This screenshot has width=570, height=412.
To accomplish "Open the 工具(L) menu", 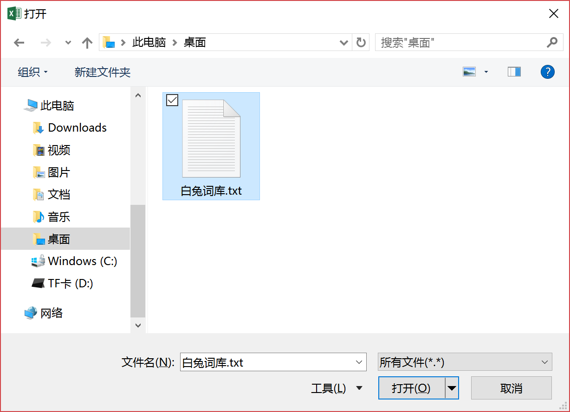I will tap(337, 388).
